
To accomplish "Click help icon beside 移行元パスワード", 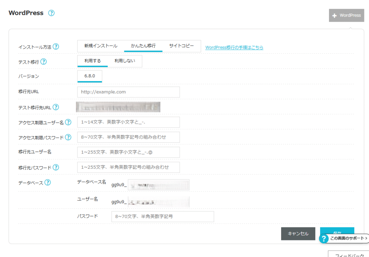I will click(56, 167).
